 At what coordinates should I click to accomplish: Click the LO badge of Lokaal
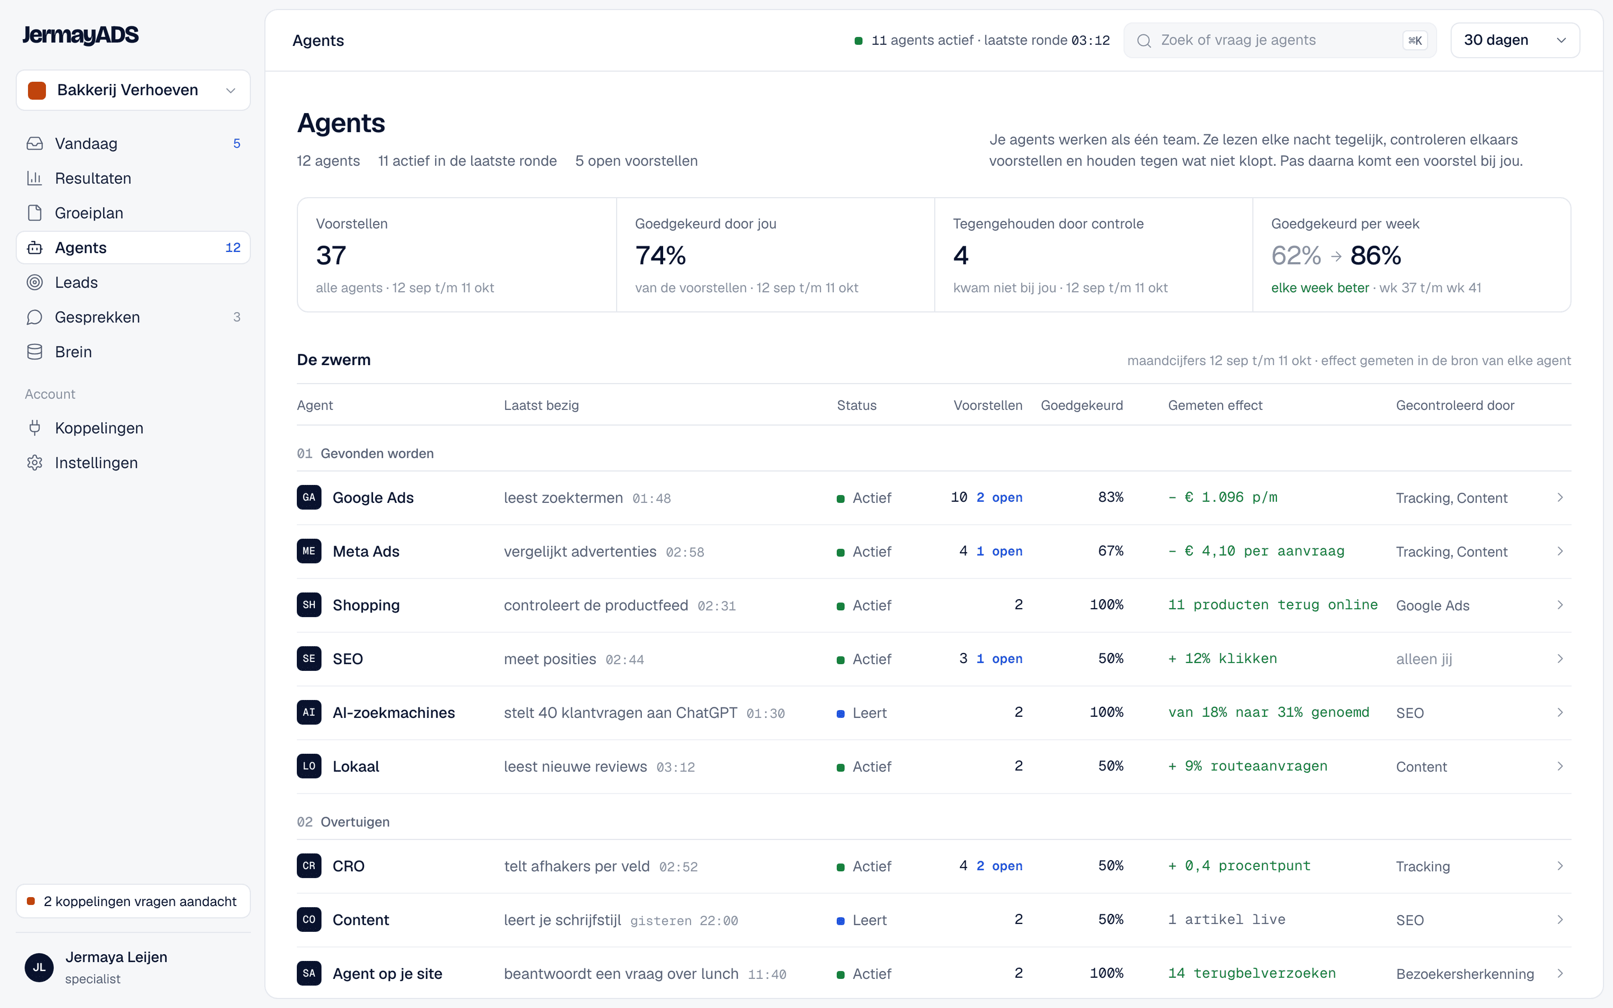tap(309, 766)
